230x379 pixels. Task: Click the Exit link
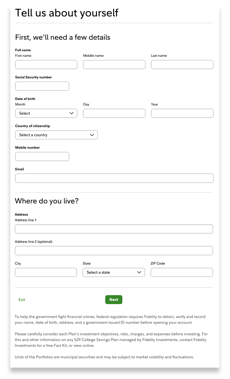point(22,300)
